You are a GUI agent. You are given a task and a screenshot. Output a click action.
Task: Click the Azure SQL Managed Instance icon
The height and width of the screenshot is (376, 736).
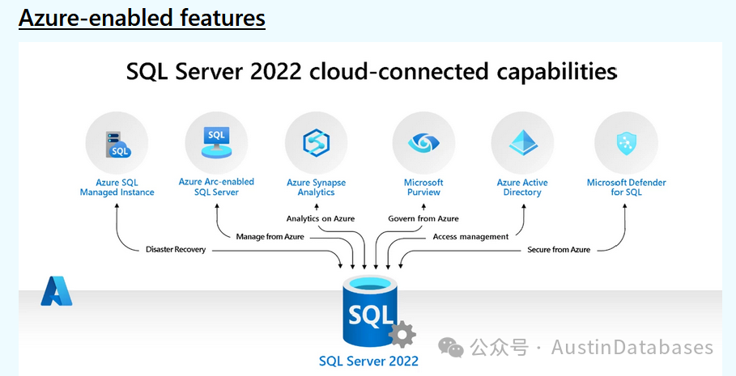[x=117, y=143]
